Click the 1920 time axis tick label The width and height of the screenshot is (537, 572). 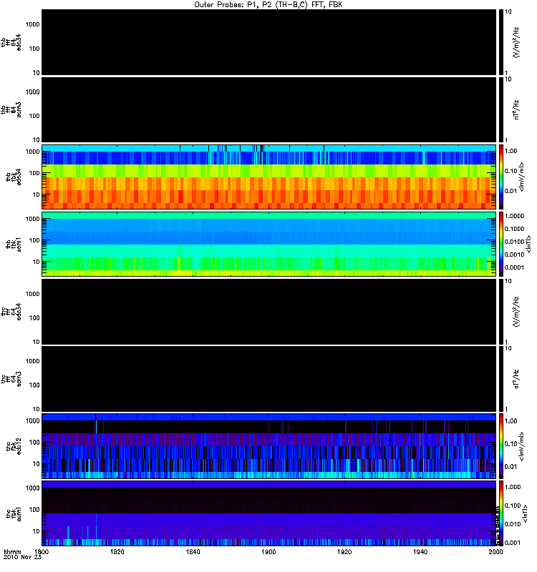[344, 551]
